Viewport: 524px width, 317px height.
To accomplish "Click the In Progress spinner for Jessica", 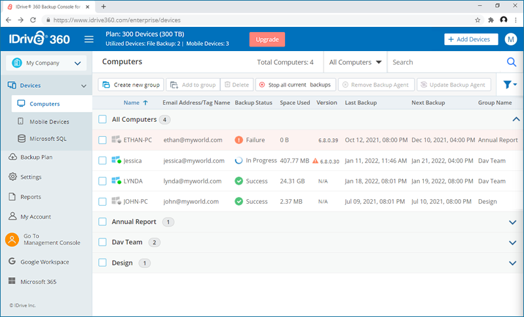I will (x=238, y=160).
